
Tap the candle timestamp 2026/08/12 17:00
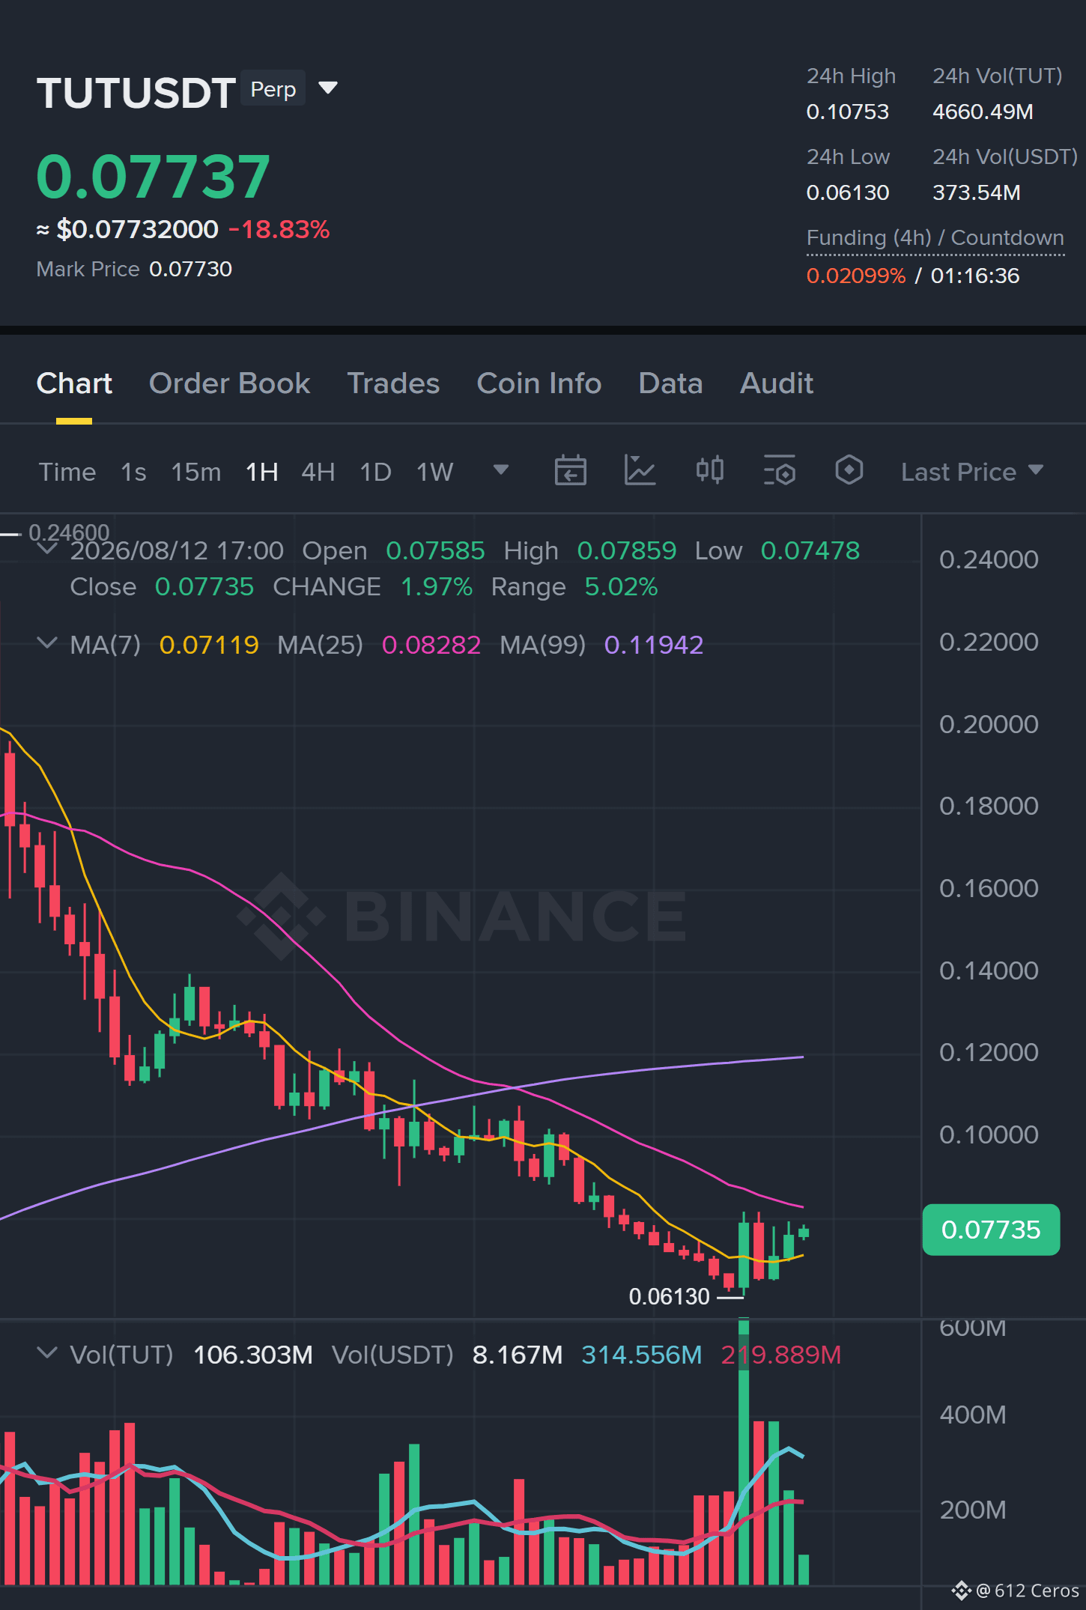(177, 550)
